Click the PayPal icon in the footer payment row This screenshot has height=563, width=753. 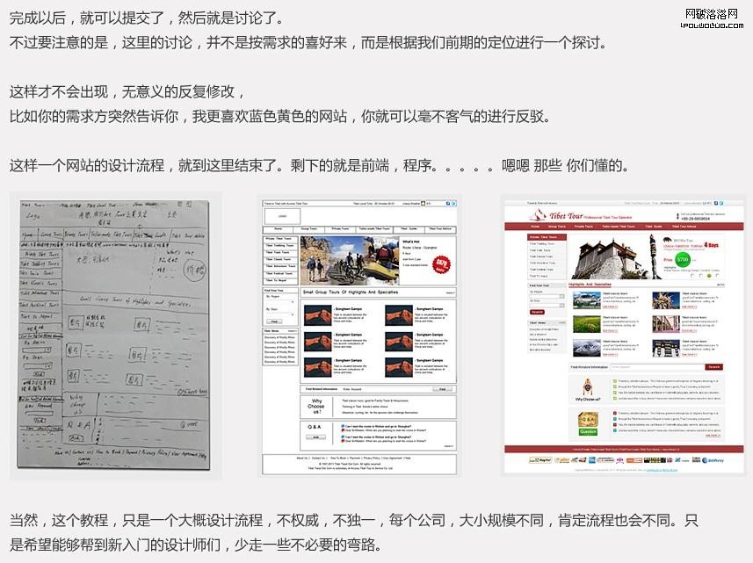[539, 459]
